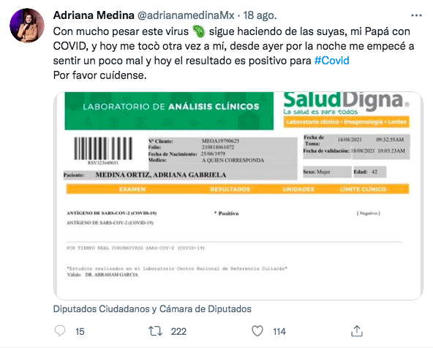Follow the #Covid hashtag

(x=331, y=61)
